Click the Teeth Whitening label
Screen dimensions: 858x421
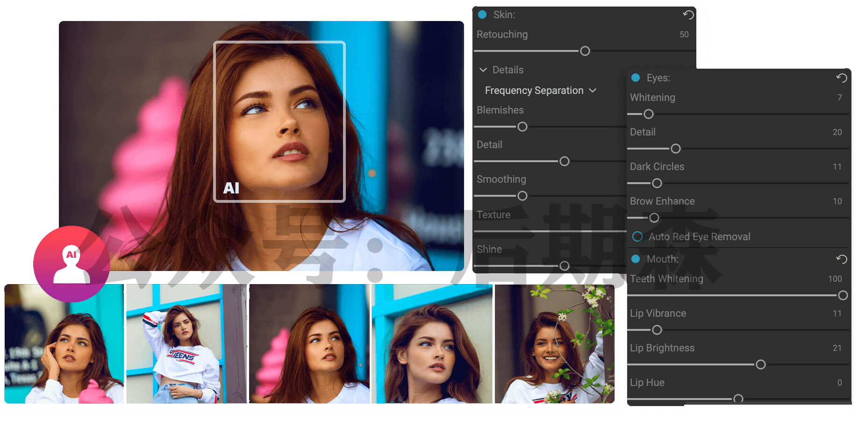click(x=666, y=279)
